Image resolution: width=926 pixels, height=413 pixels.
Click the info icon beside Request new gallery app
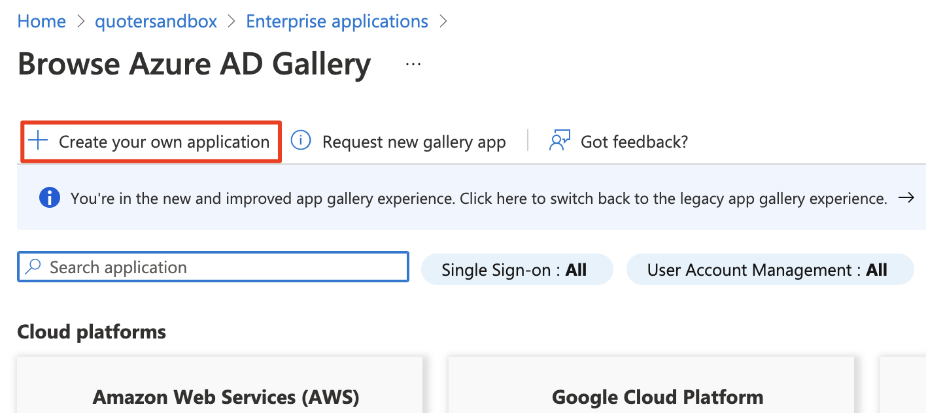(300, 140)
